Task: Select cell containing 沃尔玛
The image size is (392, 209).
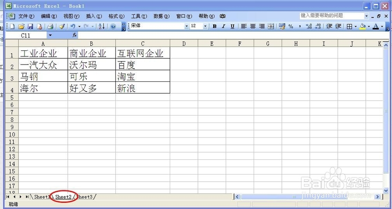Action: 91,65
